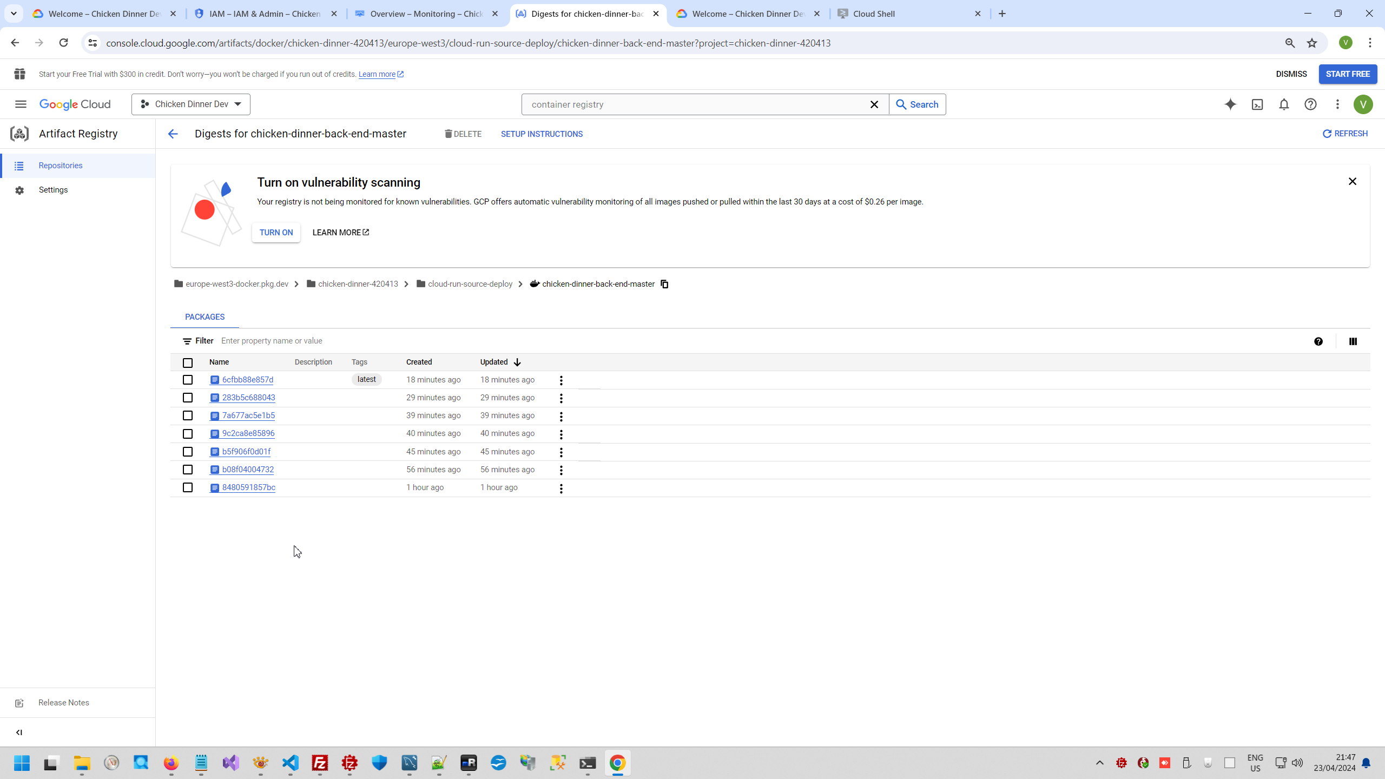This screenshot has width=1385, height=779.
Task: Toggle the select-all header checkbox
Action: point(188,362)
